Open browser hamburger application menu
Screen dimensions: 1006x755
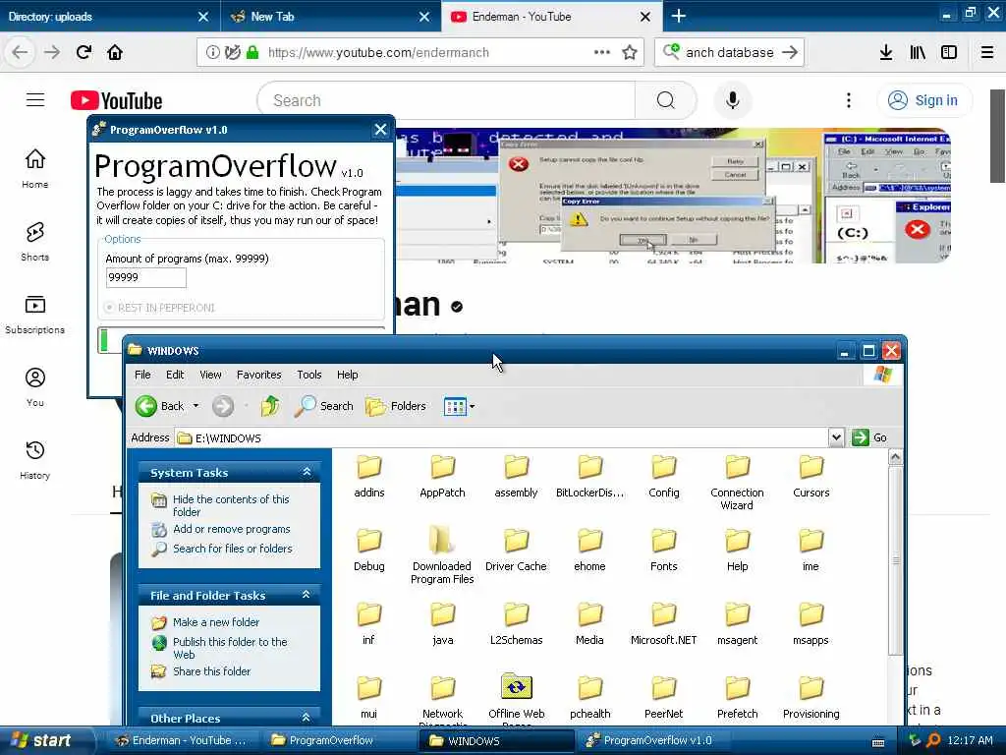coord(986,52)
